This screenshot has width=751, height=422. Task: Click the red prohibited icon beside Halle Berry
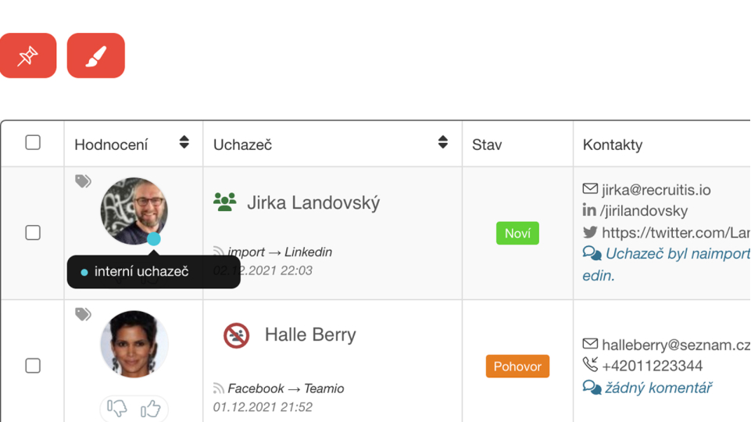[x=236, y=335]
